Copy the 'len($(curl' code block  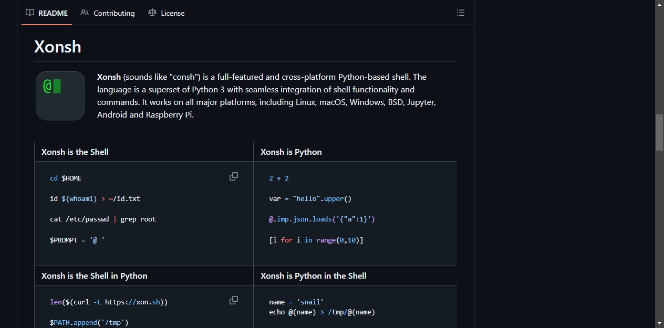coord(234,300)
